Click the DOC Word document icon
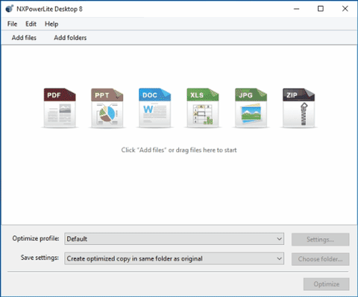358x297 pixels. click(155, 108)
